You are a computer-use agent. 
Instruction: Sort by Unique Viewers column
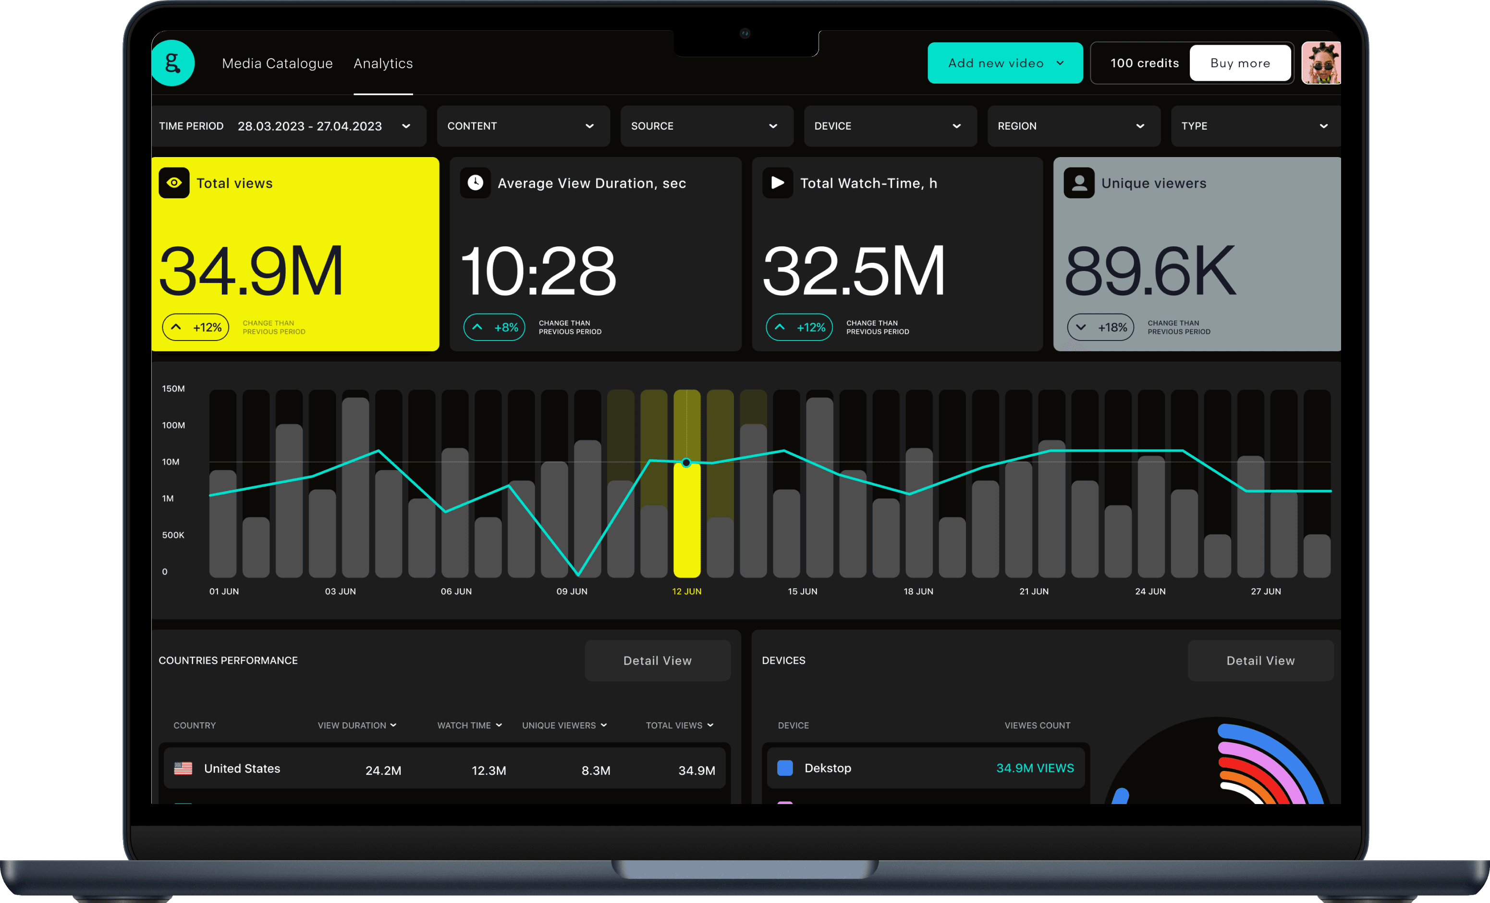click(565, 725)
